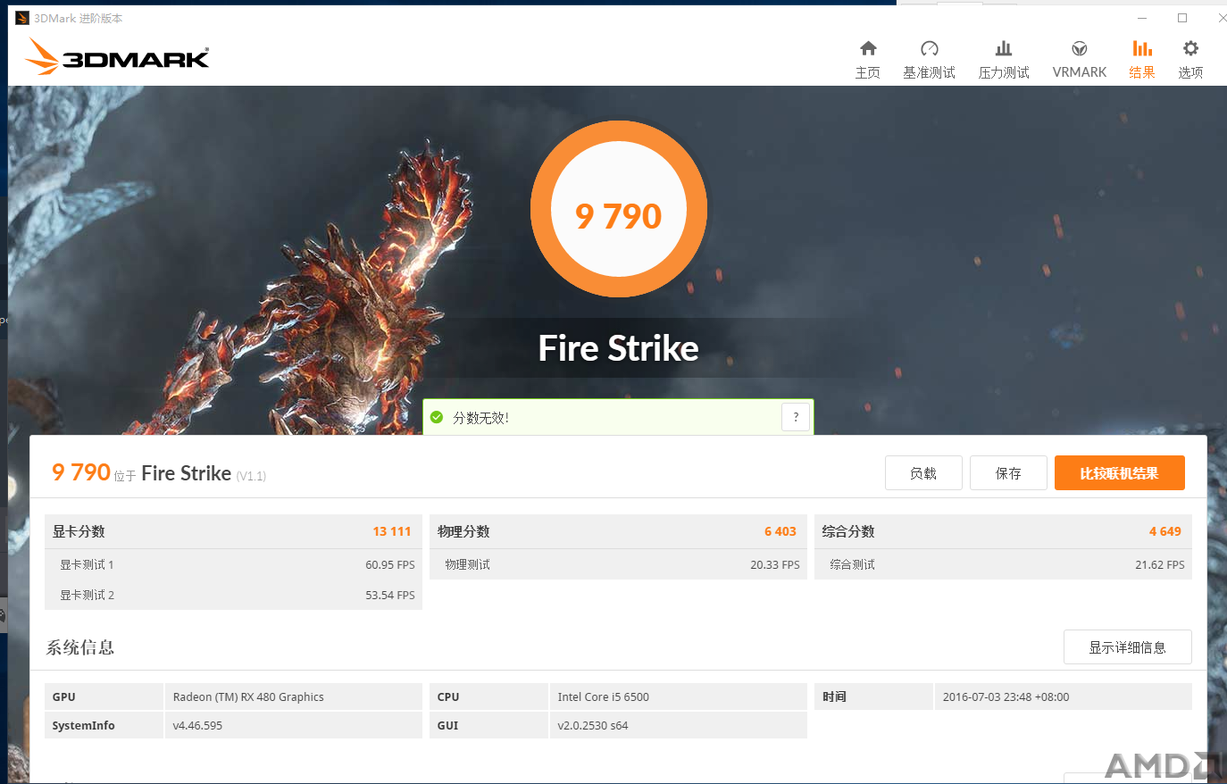This screenshot has width=1227, height=784.
Task: Click the SystemInfo version v4.46.595
Action: (x=197, y=726)
